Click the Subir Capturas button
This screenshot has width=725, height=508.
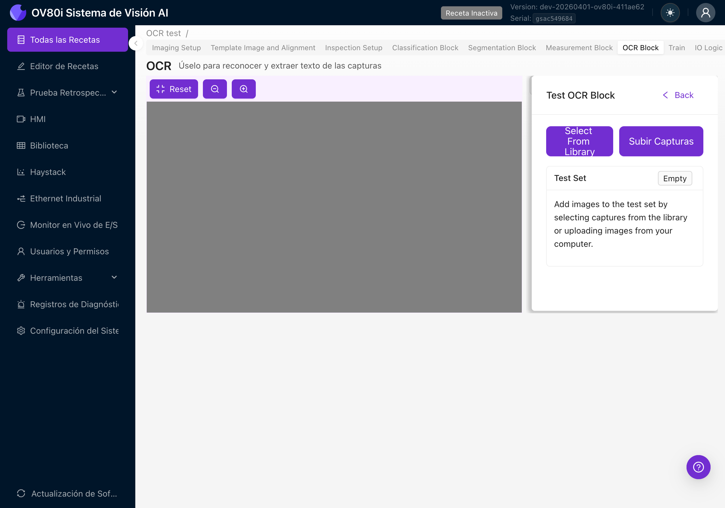tap(661, 141)
